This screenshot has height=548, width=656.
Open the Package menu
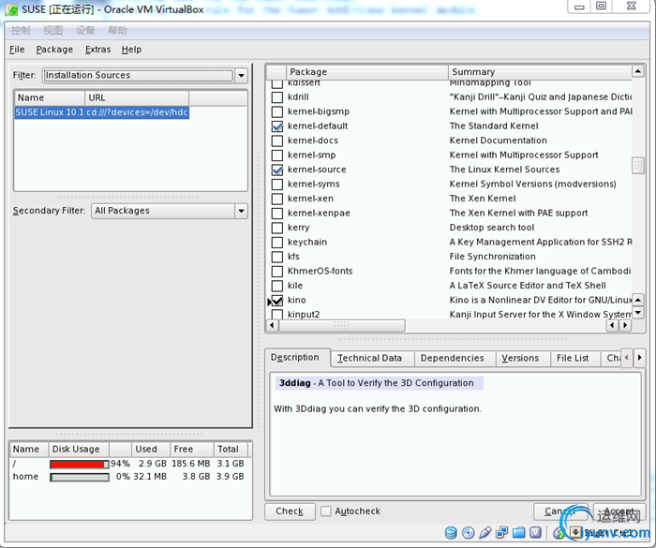point(54,50)
